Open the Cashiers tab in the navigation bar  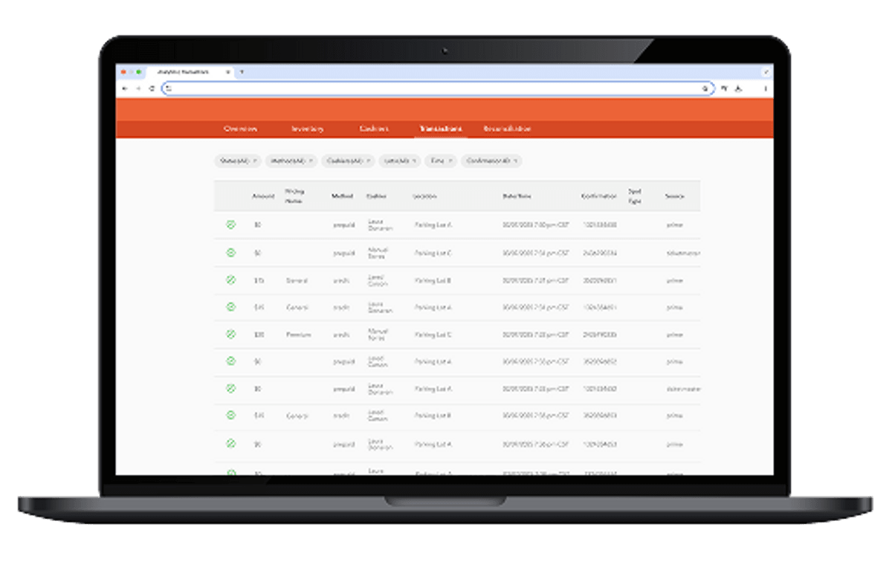point(373,129)
